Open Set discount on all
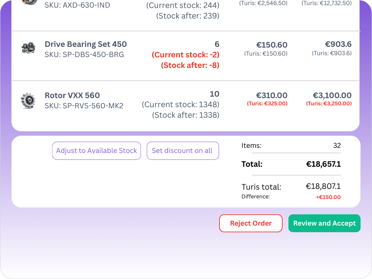Viewport: 372px width, 279px height. click(183, 150)
